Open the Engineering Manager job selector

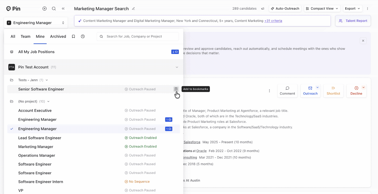click(36, 23)
